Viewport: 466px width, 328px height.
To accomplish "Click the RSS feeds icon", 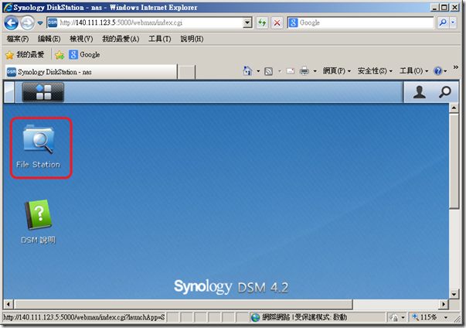I will [x=269, y=71].
